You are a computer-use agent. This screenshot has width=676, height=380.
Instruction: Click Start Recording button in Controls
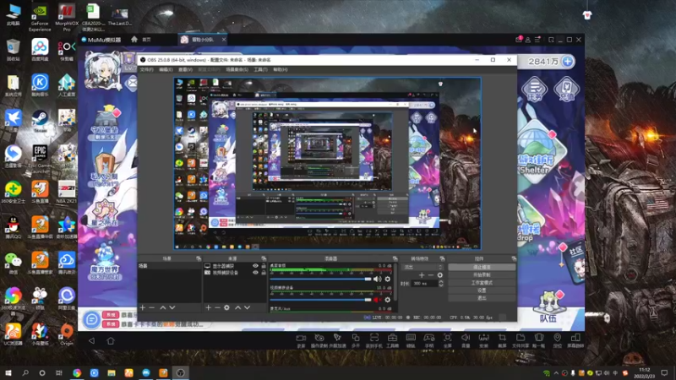click(x=482, y=275)
